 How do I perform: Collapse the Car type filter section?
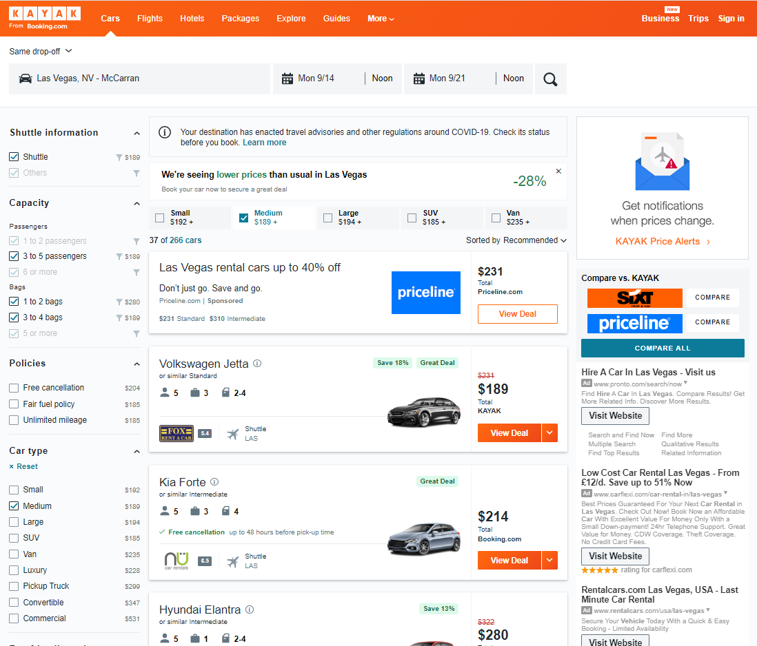137,452
